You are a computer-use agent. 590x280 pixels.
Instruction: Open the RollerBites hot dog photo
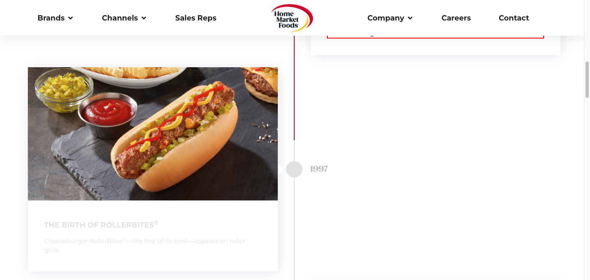point(153,134)
